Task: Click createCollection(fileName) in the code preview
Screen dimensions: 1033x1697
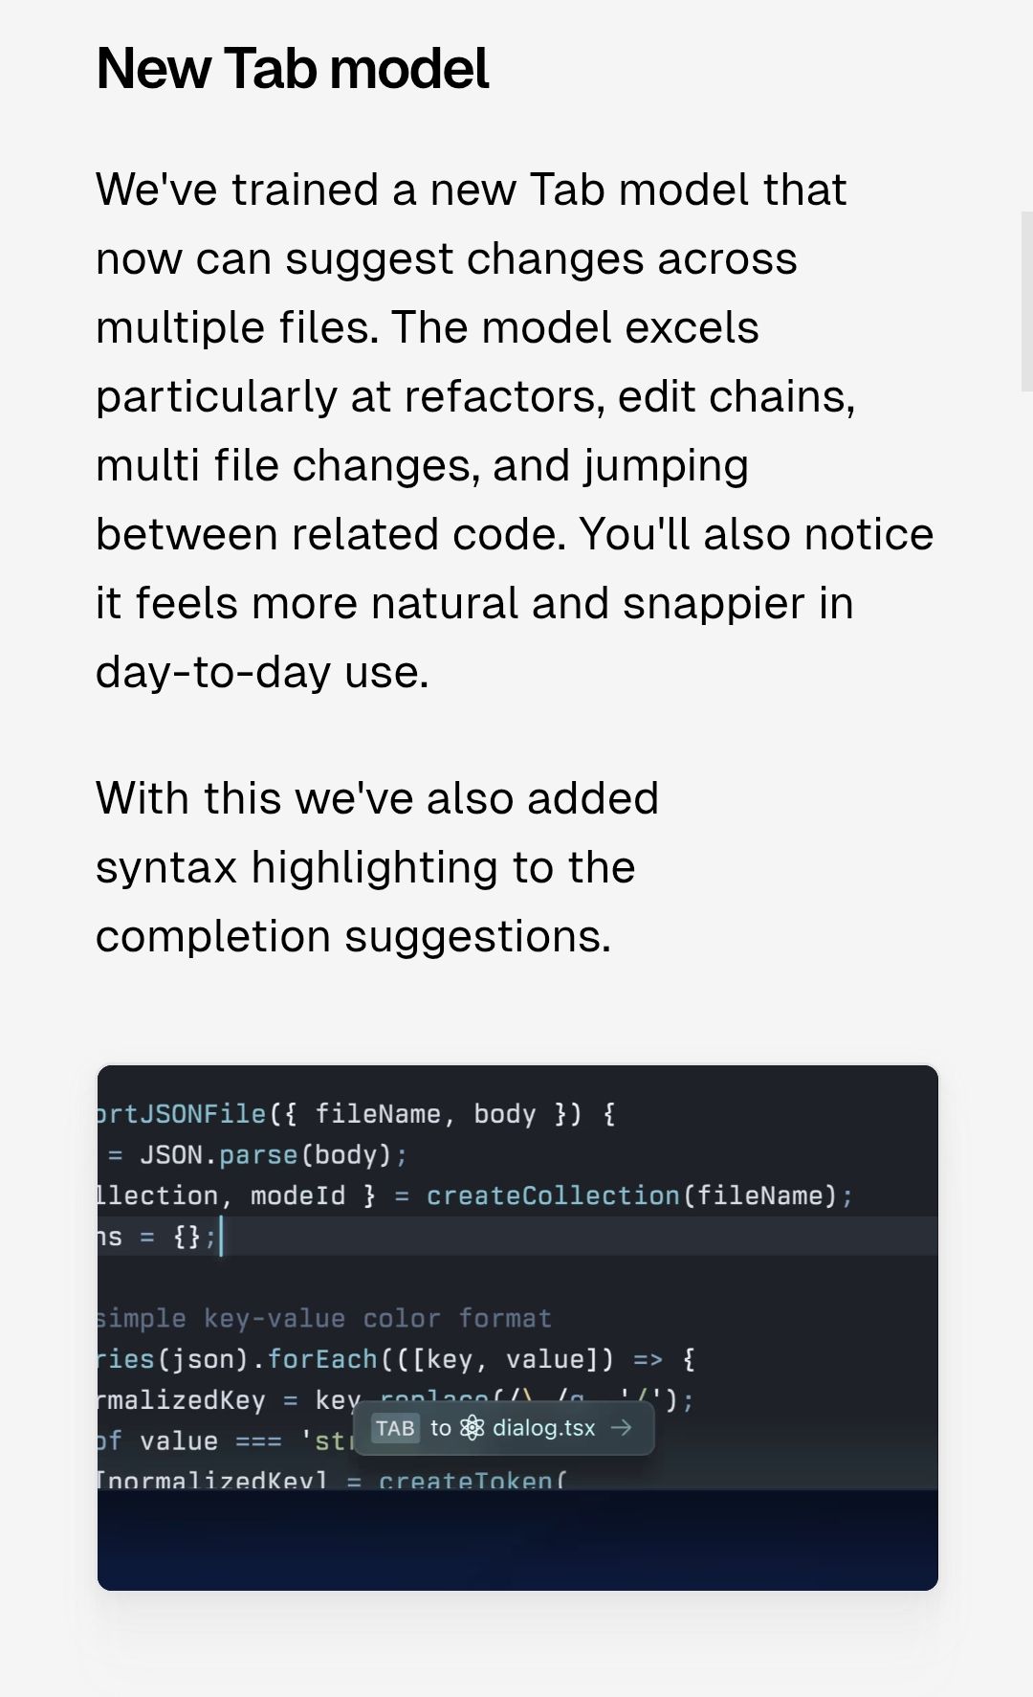Action: pos(631,1195)
